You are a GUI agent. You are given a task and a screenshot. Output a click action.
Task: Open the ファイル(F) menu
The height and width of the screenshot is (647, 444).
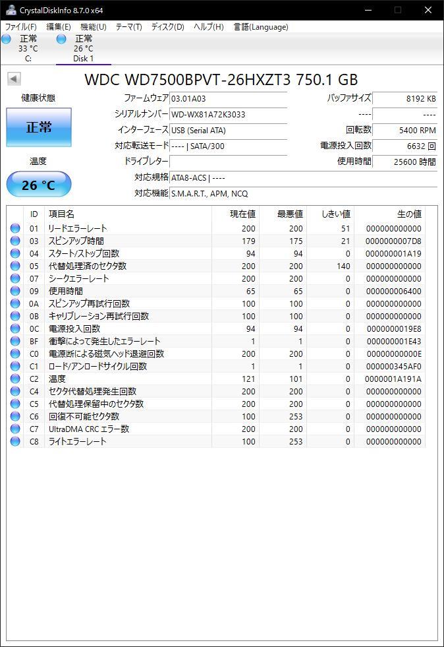(x=20, y=27)
